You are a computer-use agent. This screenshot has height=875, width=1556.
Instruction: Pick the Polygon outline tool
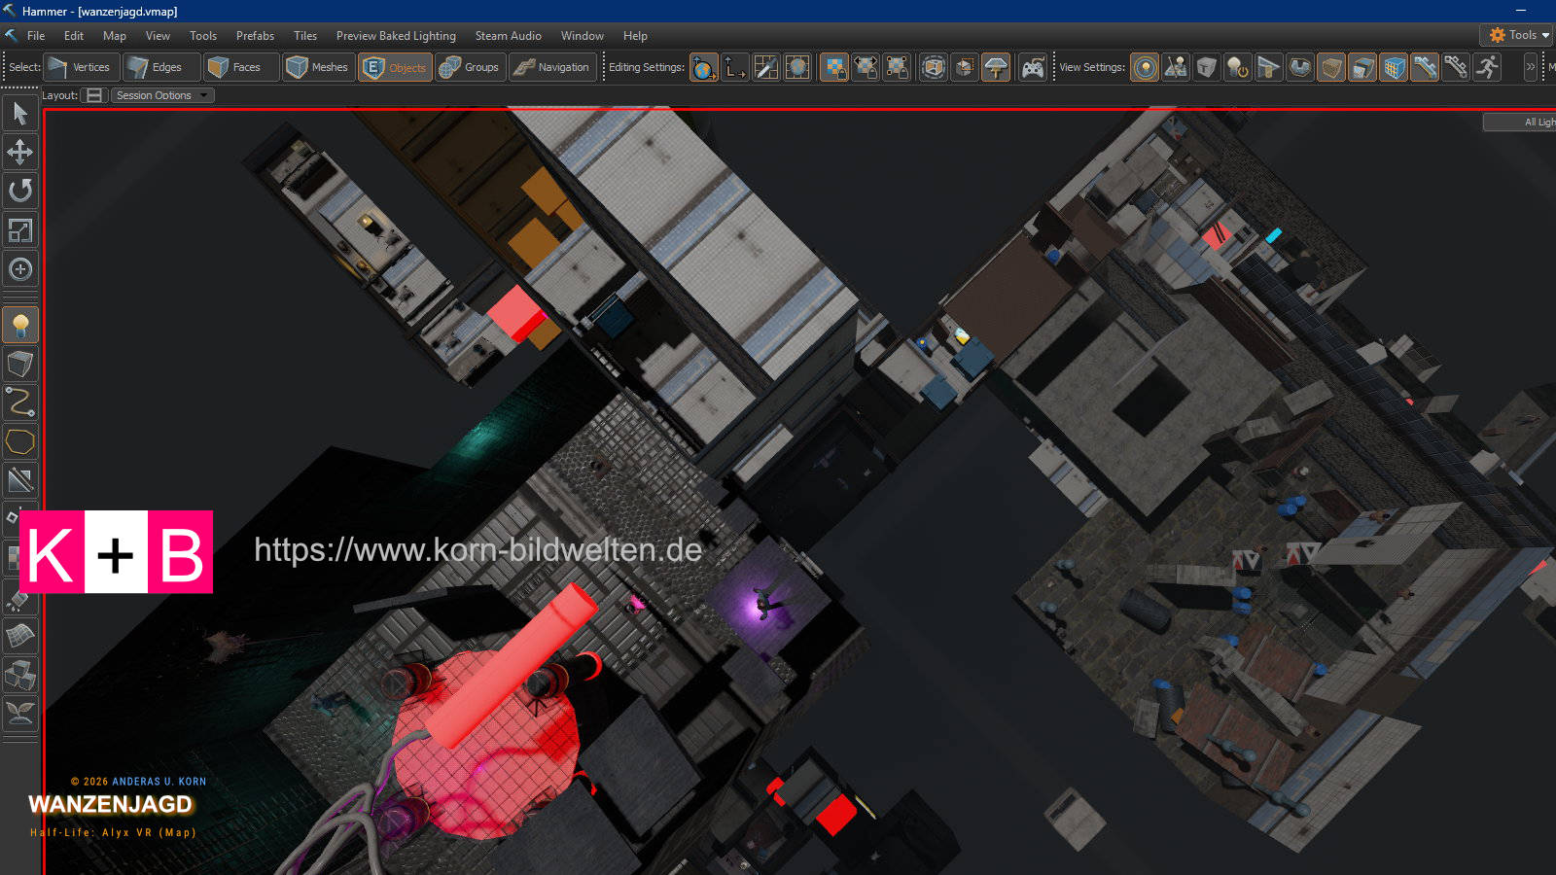(x=20, y=441)
